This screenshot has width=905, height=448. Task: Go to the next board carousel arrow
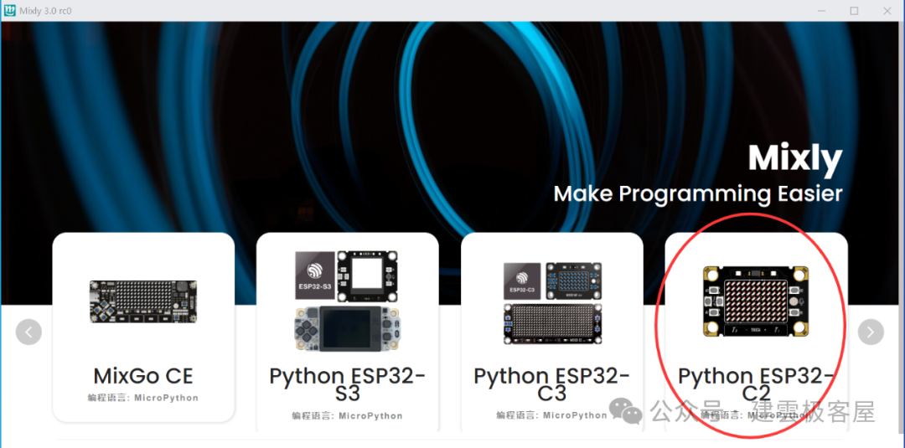[871, 332]
